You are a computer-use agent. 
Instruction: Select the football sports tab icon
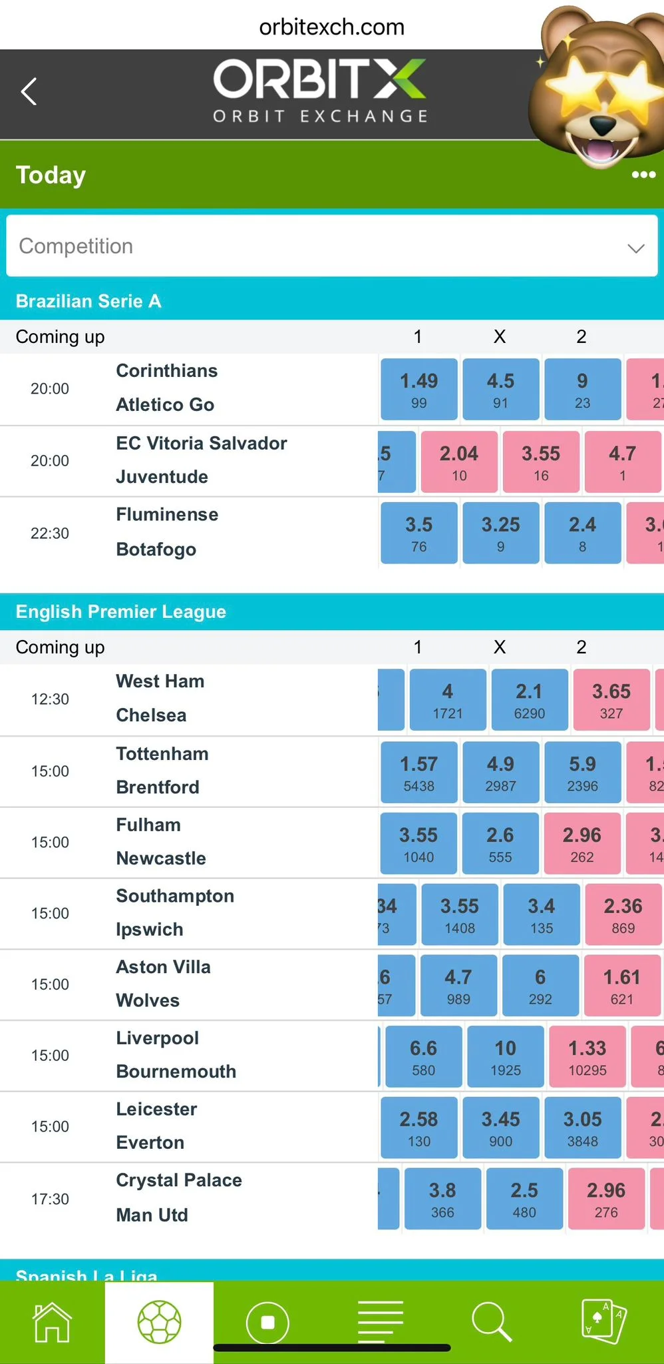click(159, 1322)
